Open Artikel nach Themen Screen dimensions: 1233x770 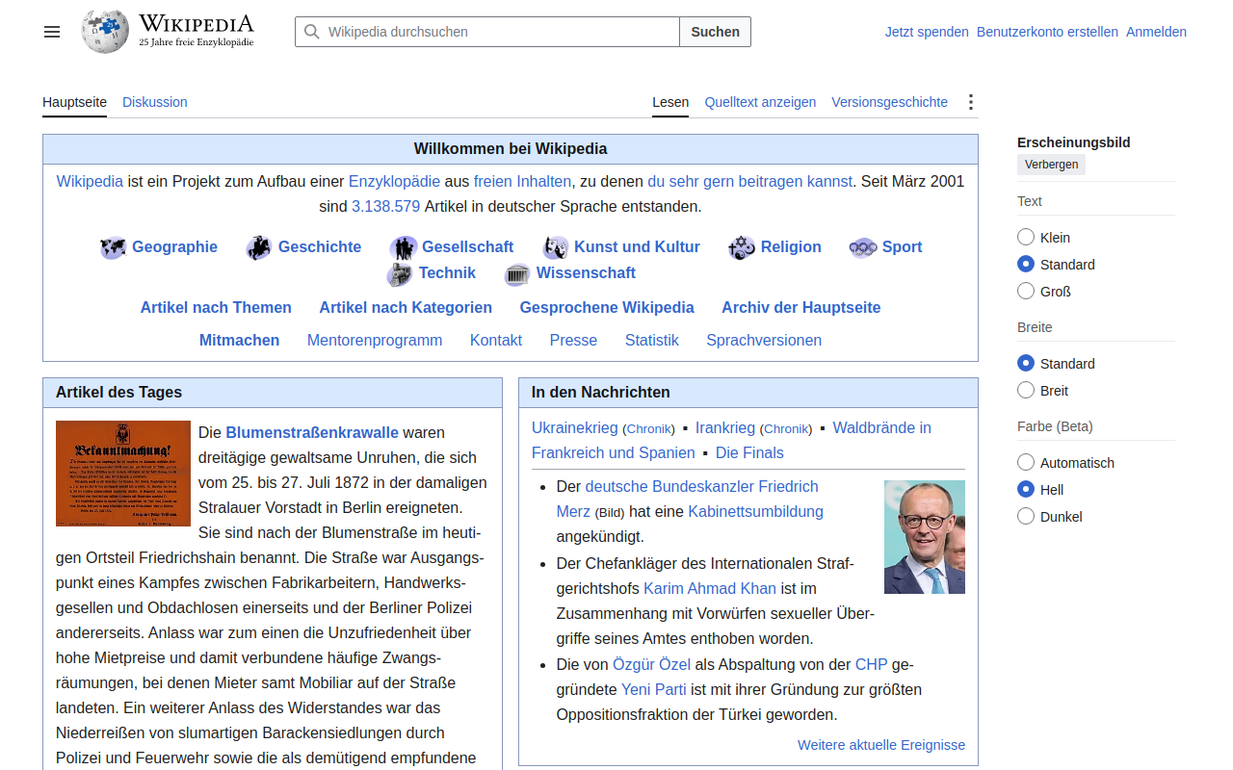pyautogui.click(x=216, y=308)
